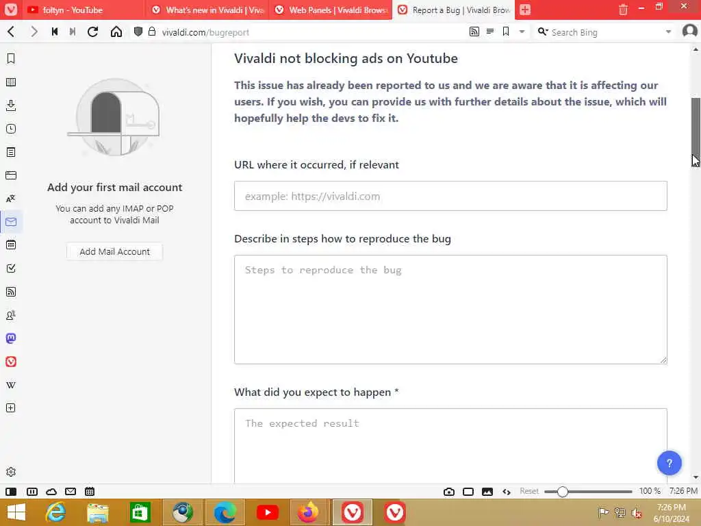Bookmark this page from address bar
Image resolution: width=701 pixels, height=526 pixels.
[x=506, y=32]
